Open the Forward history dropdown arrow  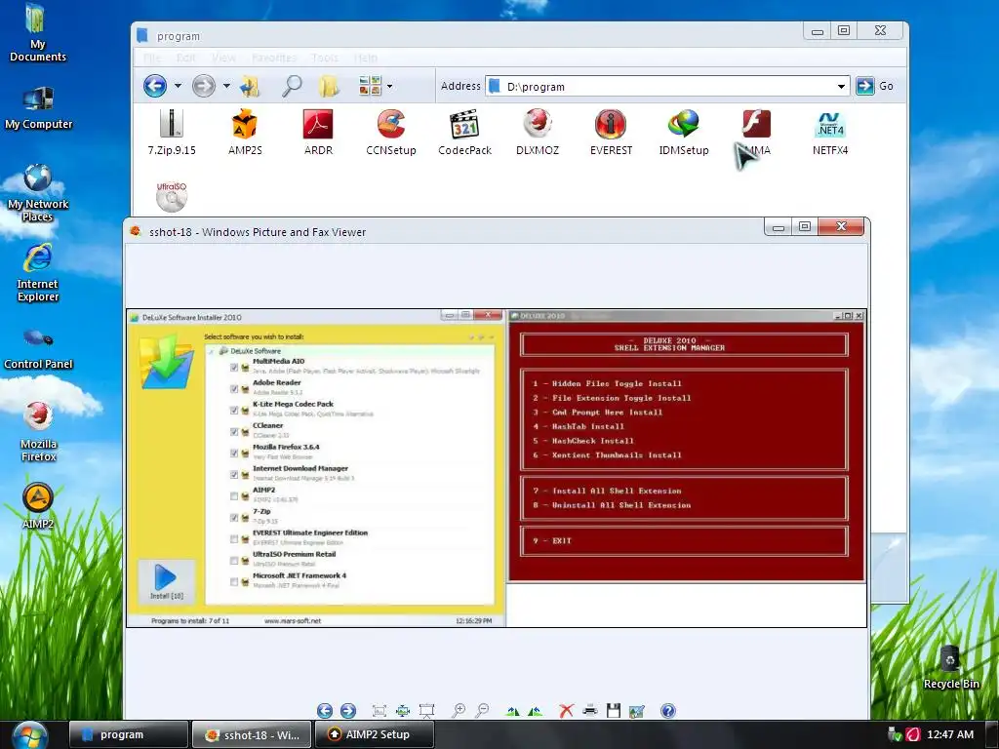click(226, 86)
